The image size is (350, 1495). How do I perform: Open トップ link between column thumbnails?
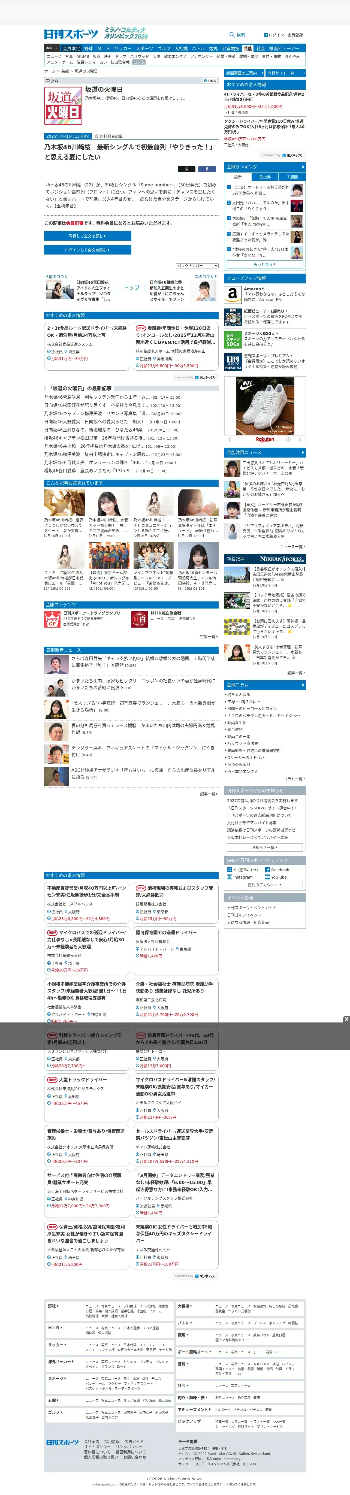132,287
